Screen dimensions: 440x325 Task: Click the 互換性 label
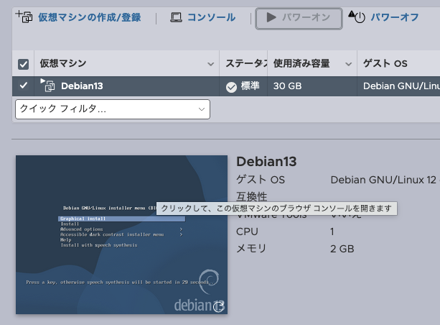click(x=252, y=196)
